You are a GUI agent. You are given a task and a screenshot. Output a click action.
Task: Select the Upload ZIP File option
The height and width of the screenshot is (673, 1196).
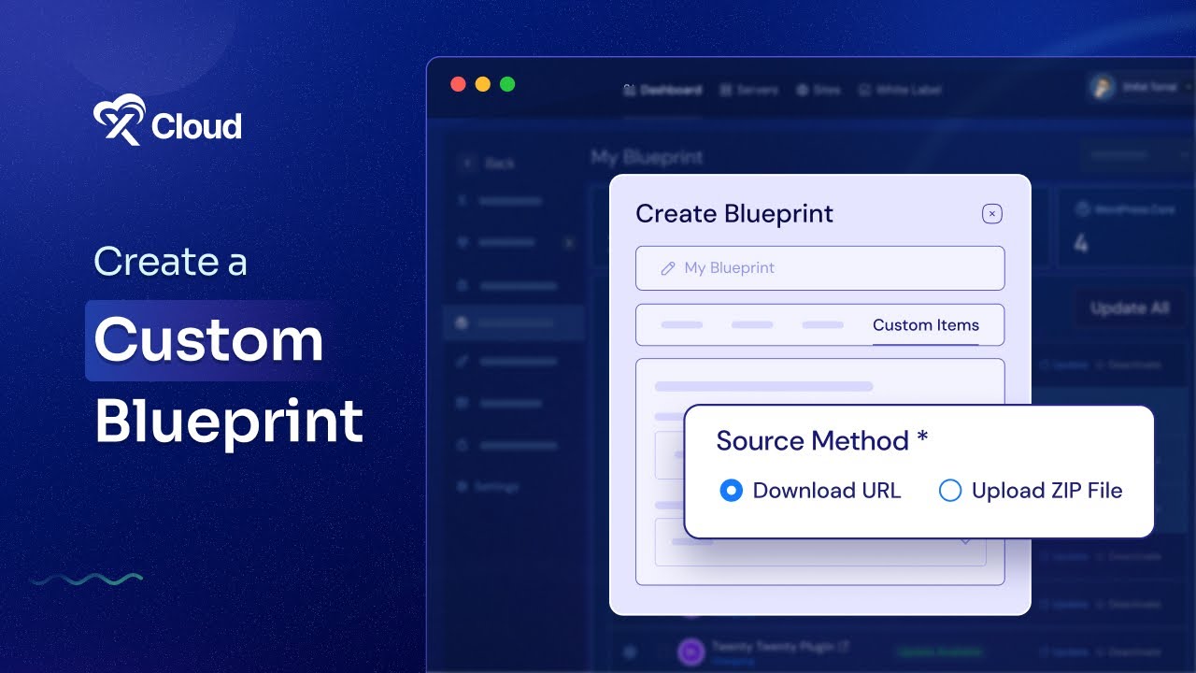(1031, 491)
